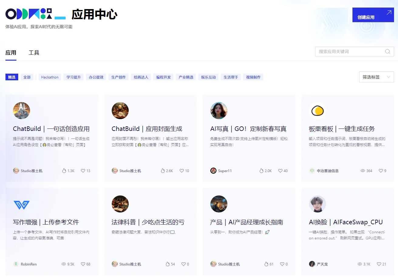Select the 精选 filter tag
398x277 pixels.
(x=12, y=77)
